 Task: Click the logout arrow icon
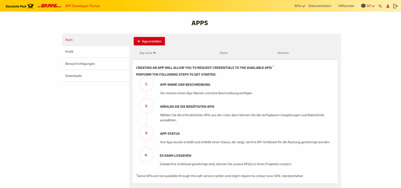point(396,6)
